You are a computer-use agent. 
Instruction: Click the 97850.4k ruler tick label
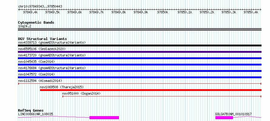click(251, 12)
